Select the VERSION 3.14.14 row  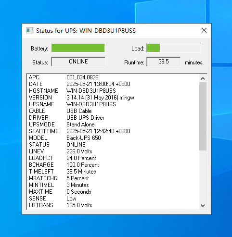point(113,98)
